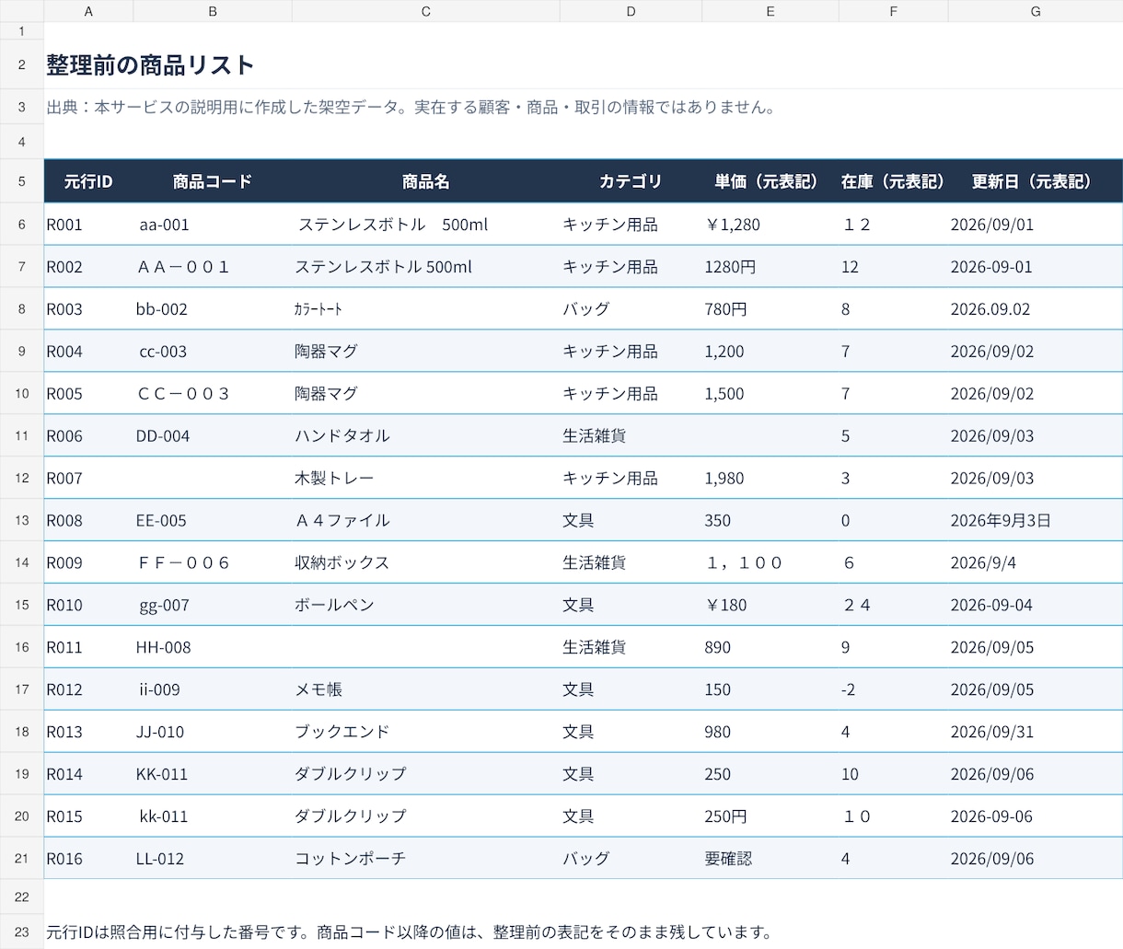Screen dimensions: 1123x949
Task: Select the 商品コード header cell
Action: (x=213, y=181)
